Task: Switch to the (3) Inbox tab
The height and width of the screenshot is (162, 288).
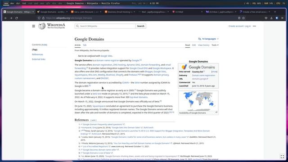Action: tap(221, 12)
